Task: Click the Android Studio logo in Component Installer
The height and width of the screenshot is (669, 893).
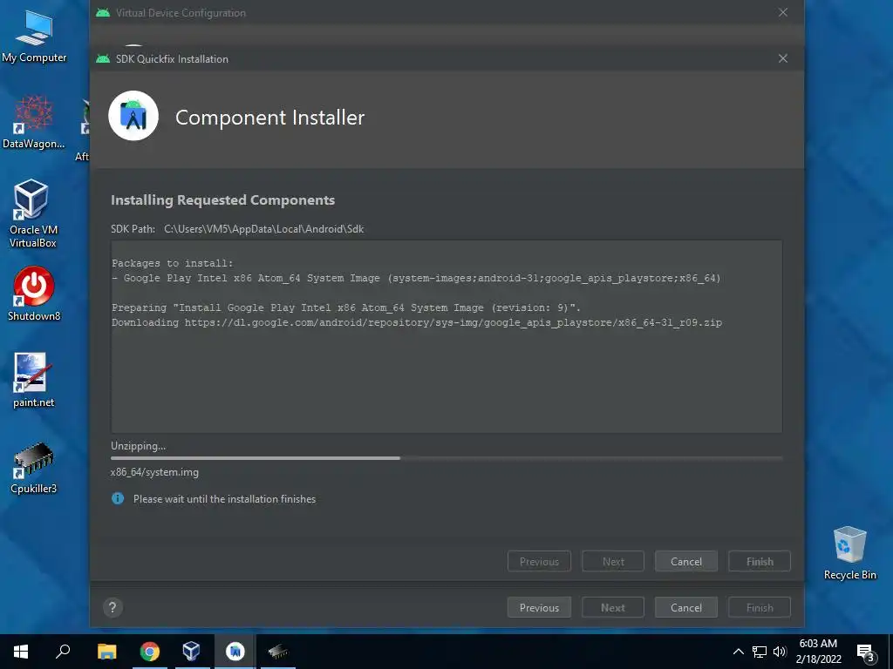Action: tap(133, 116)
